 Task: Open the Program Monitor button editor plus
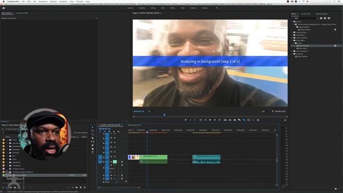point(285,120)
